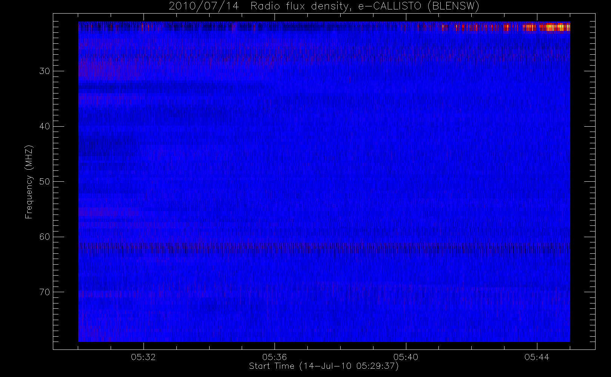Click the 30 MHz frequency tick label

tap(45, 71)
